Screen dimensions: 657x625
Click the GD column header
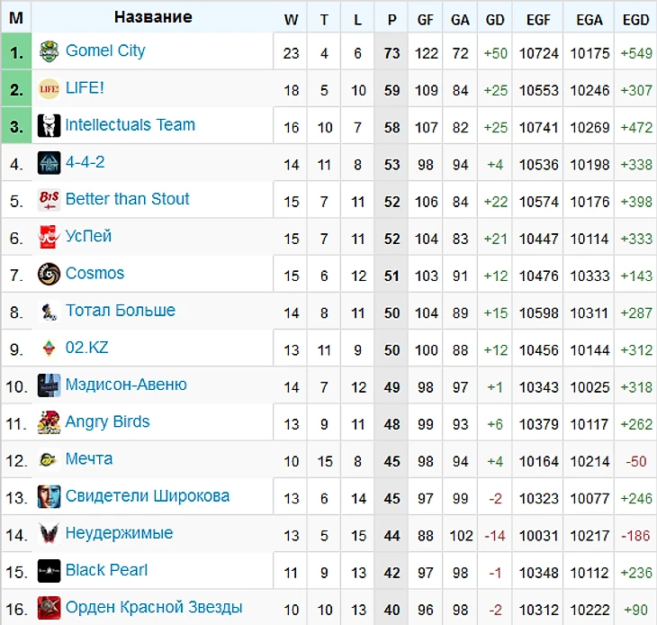(495, 19)
